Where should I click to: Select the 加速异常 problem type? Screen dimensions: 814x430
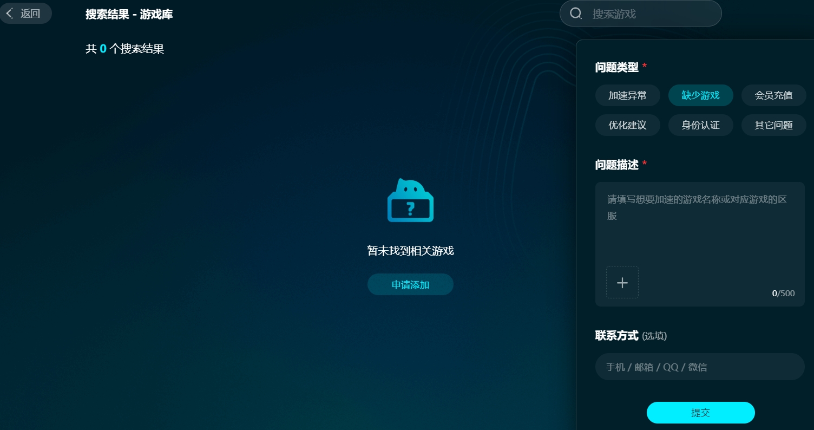coord(628,95)
